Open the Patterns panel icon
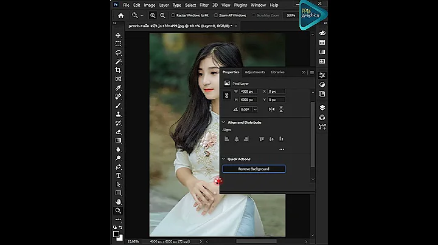The image size is (438, 245). [x=322, y=61]
